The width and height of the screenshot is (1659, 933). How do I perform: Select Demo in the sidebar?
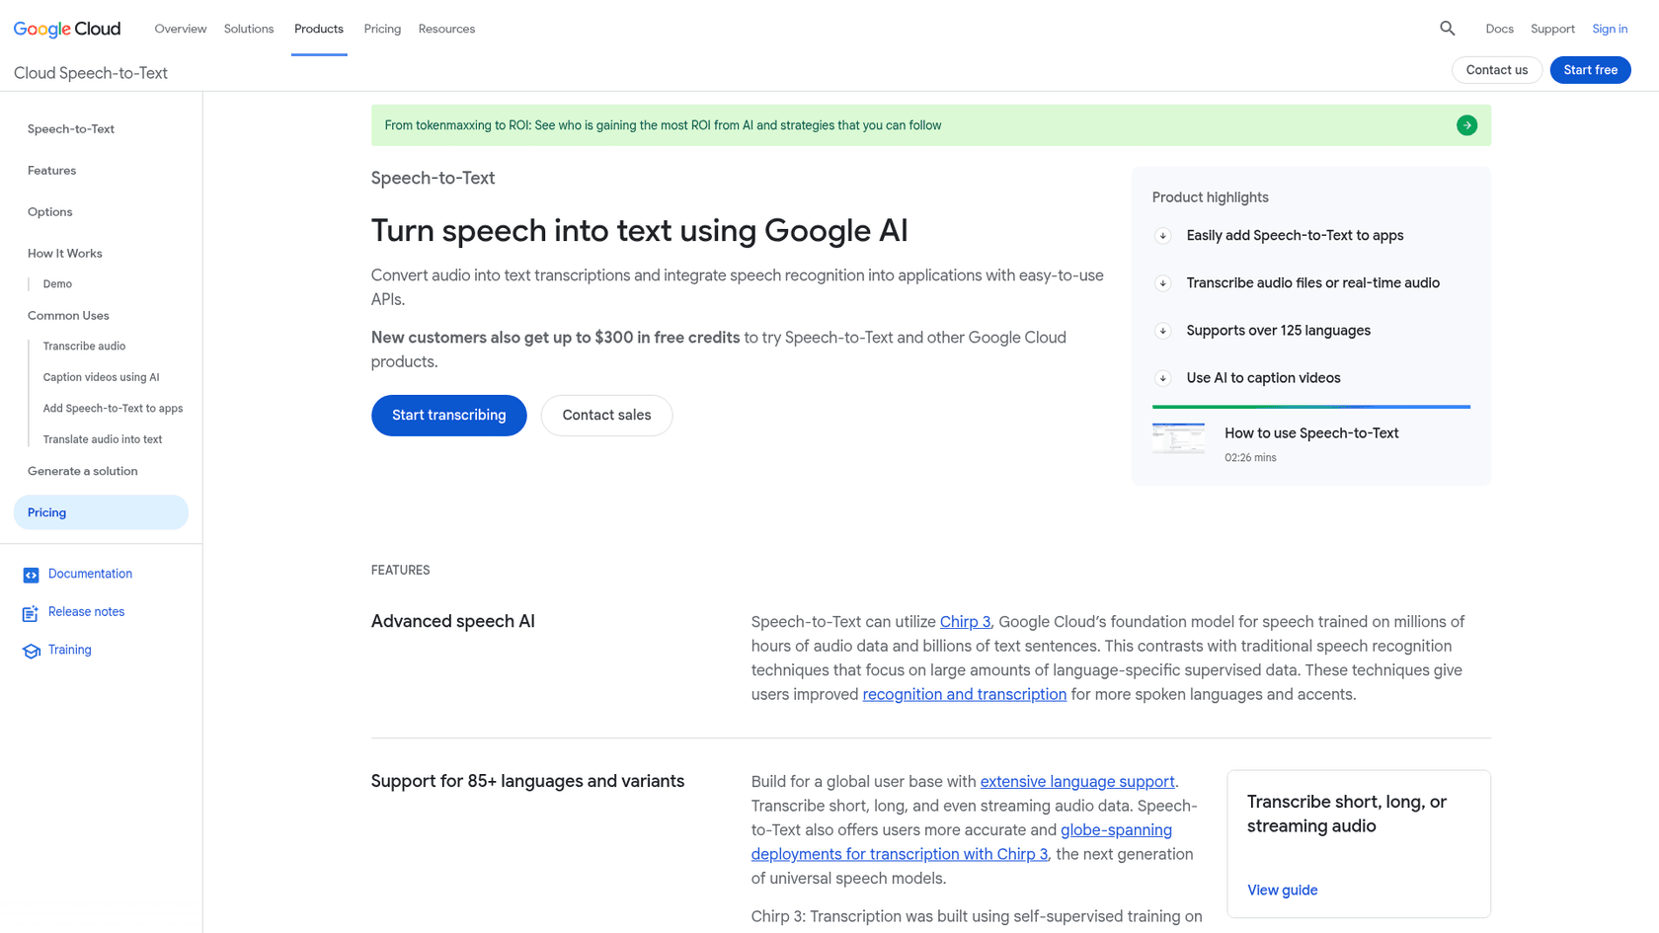click(57, 284)
